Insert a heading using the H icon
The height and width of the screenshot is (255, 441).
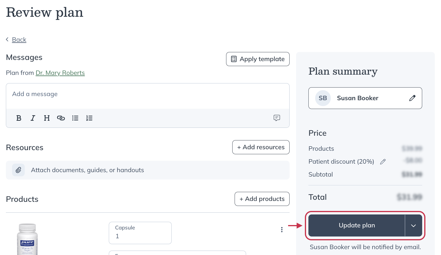47,118
